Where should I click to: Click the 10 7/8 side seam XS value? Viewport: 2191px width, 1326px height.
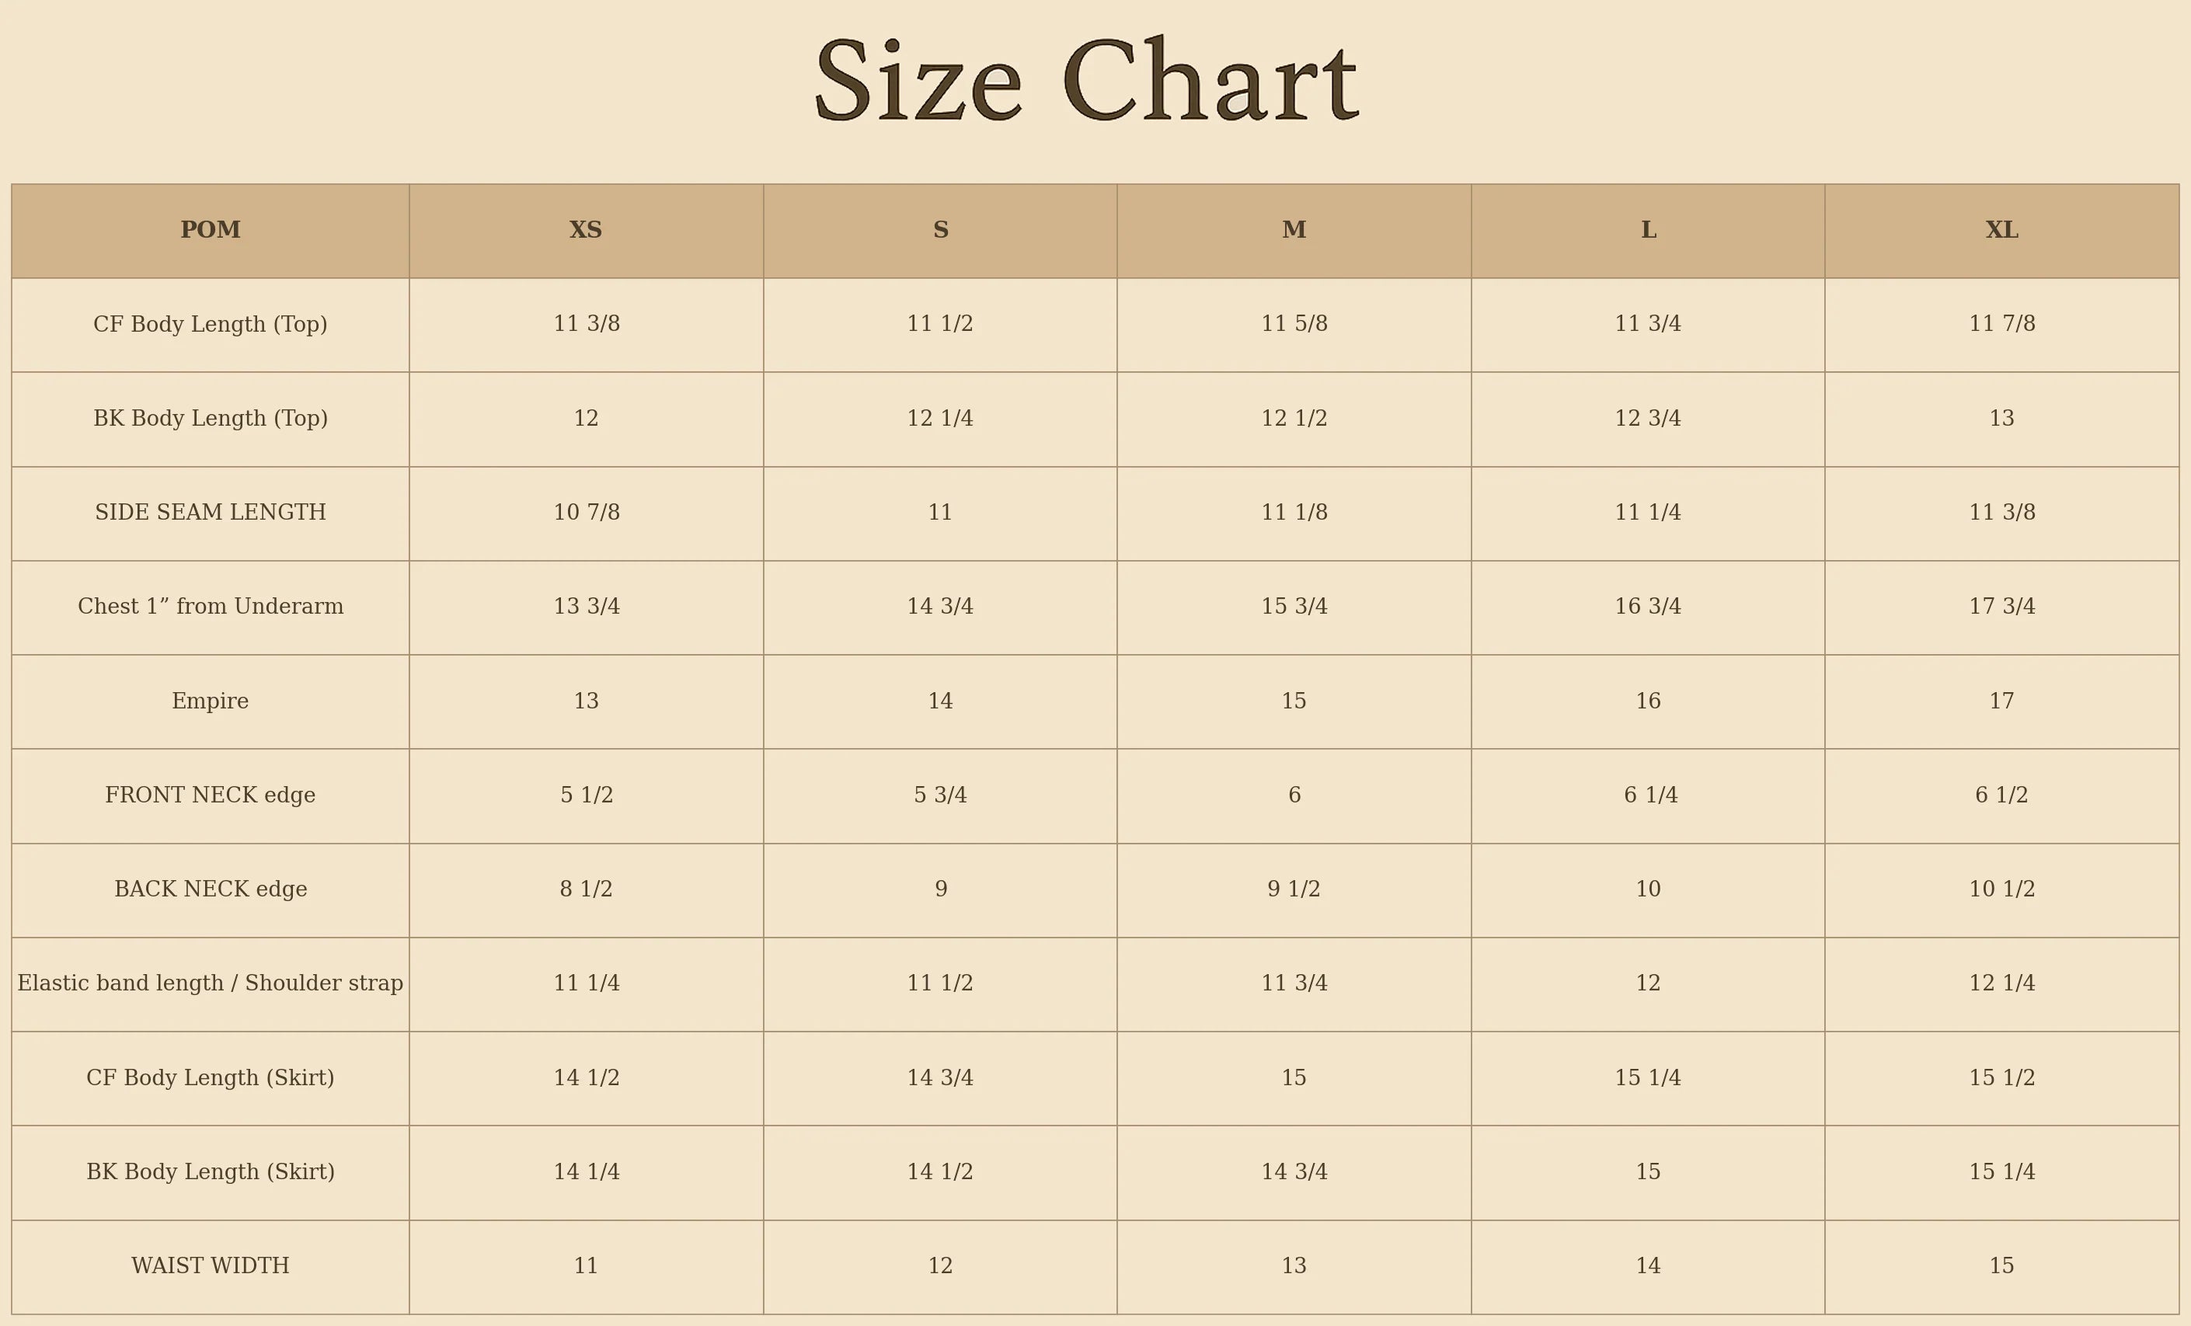point(586,513)
